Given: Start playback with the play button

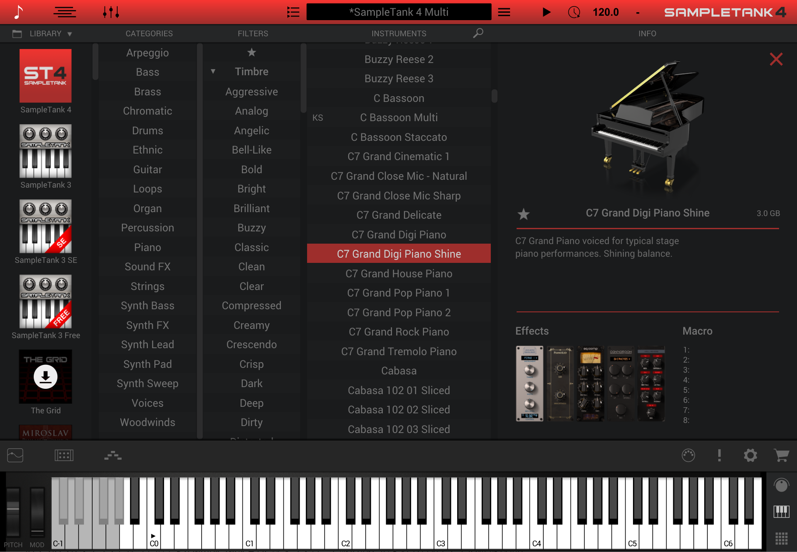Looking at the screenshot, I should (x=546, y=12).
